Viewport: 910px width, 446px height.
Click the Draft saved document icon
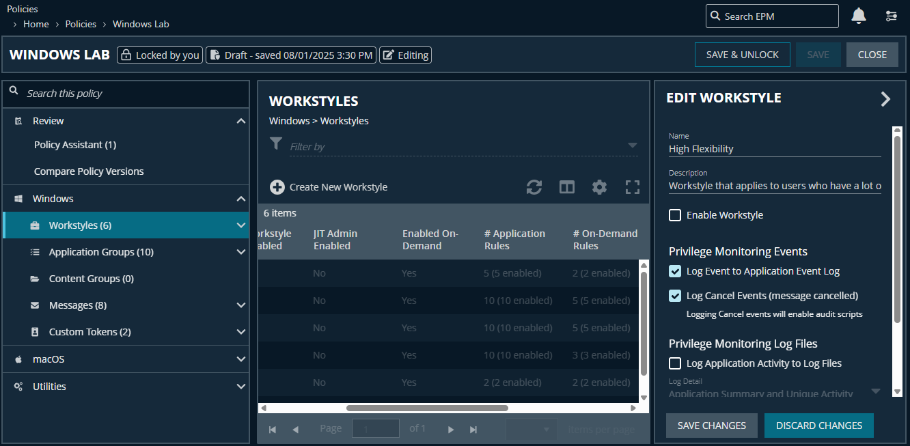(x=215, y=55)
